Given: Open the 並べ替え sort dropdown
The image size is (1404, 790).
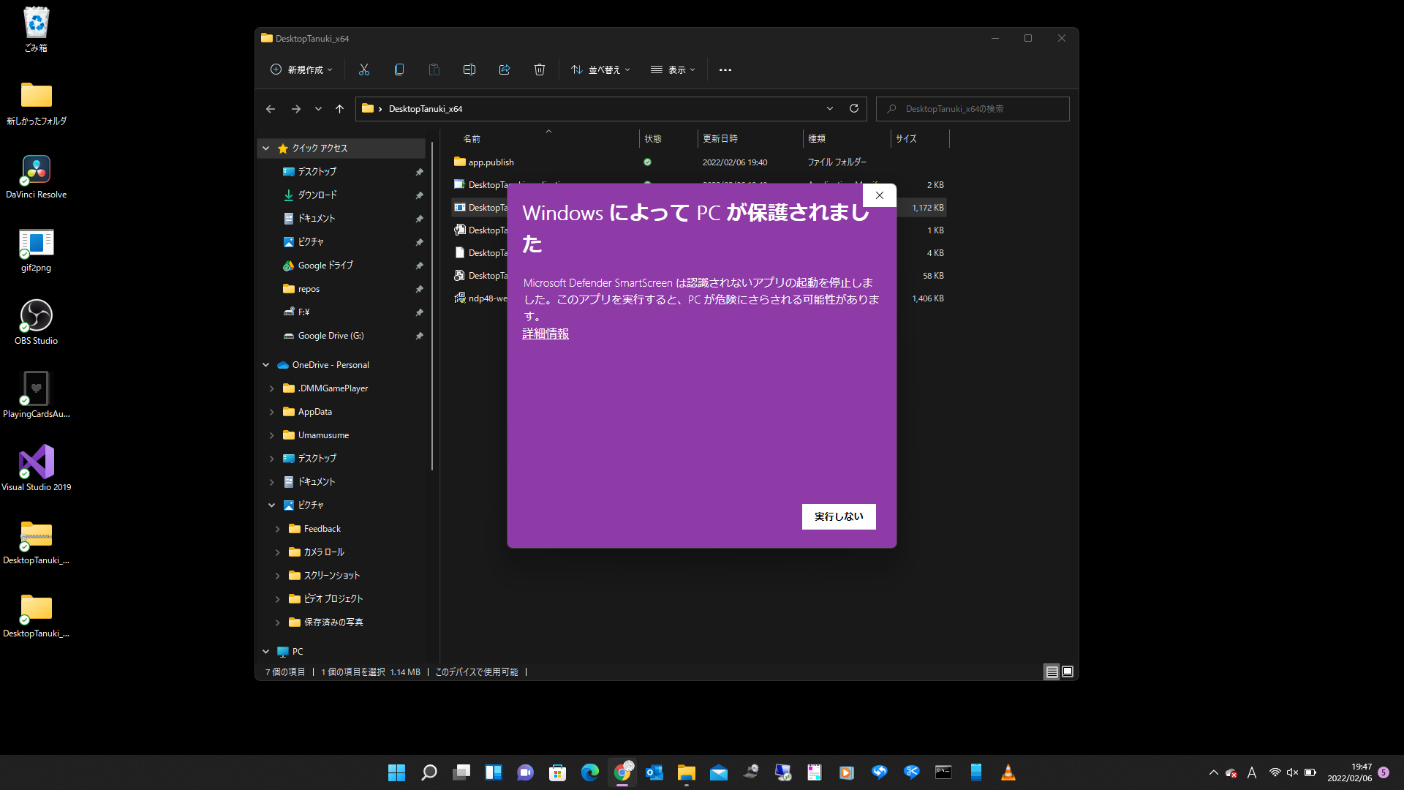Looking at the screenshot, I should click(600, 69).
